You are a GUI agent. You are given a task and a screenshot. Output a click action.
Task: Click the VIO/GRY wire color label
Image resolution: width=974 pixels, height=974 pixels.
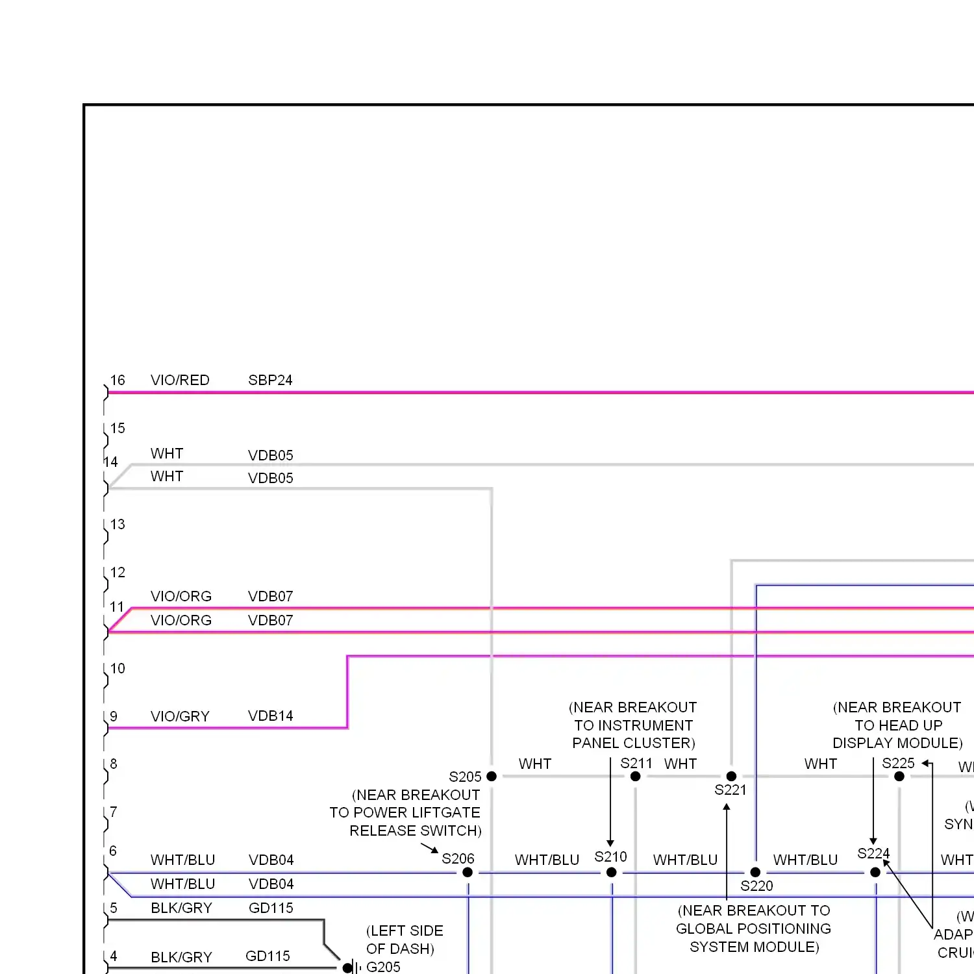[180, 716]
